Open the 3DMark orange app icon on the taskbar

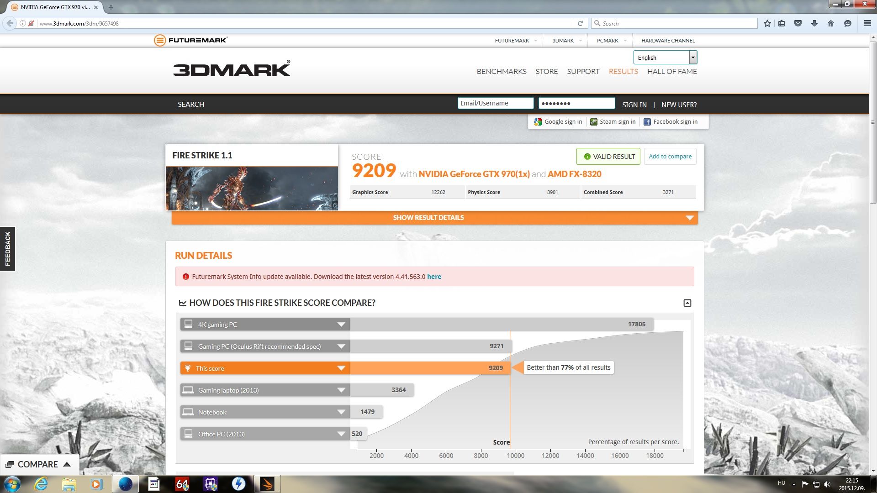(x=267, y=484)
